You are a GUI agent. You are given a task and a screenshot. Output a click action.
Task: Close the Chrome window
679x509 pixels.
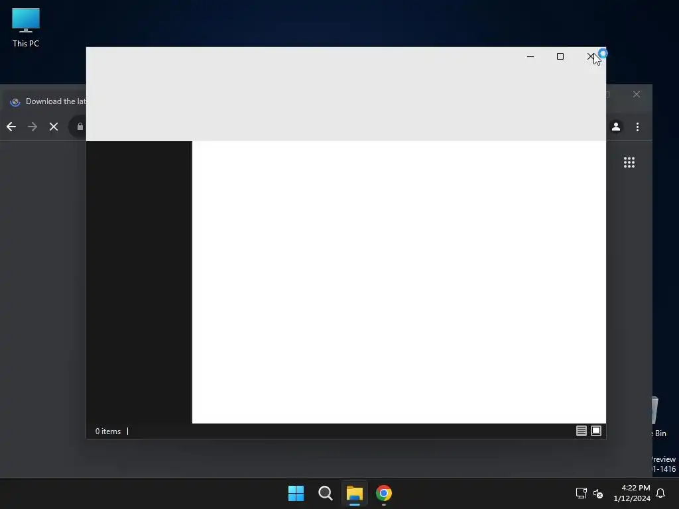(636, 94)
